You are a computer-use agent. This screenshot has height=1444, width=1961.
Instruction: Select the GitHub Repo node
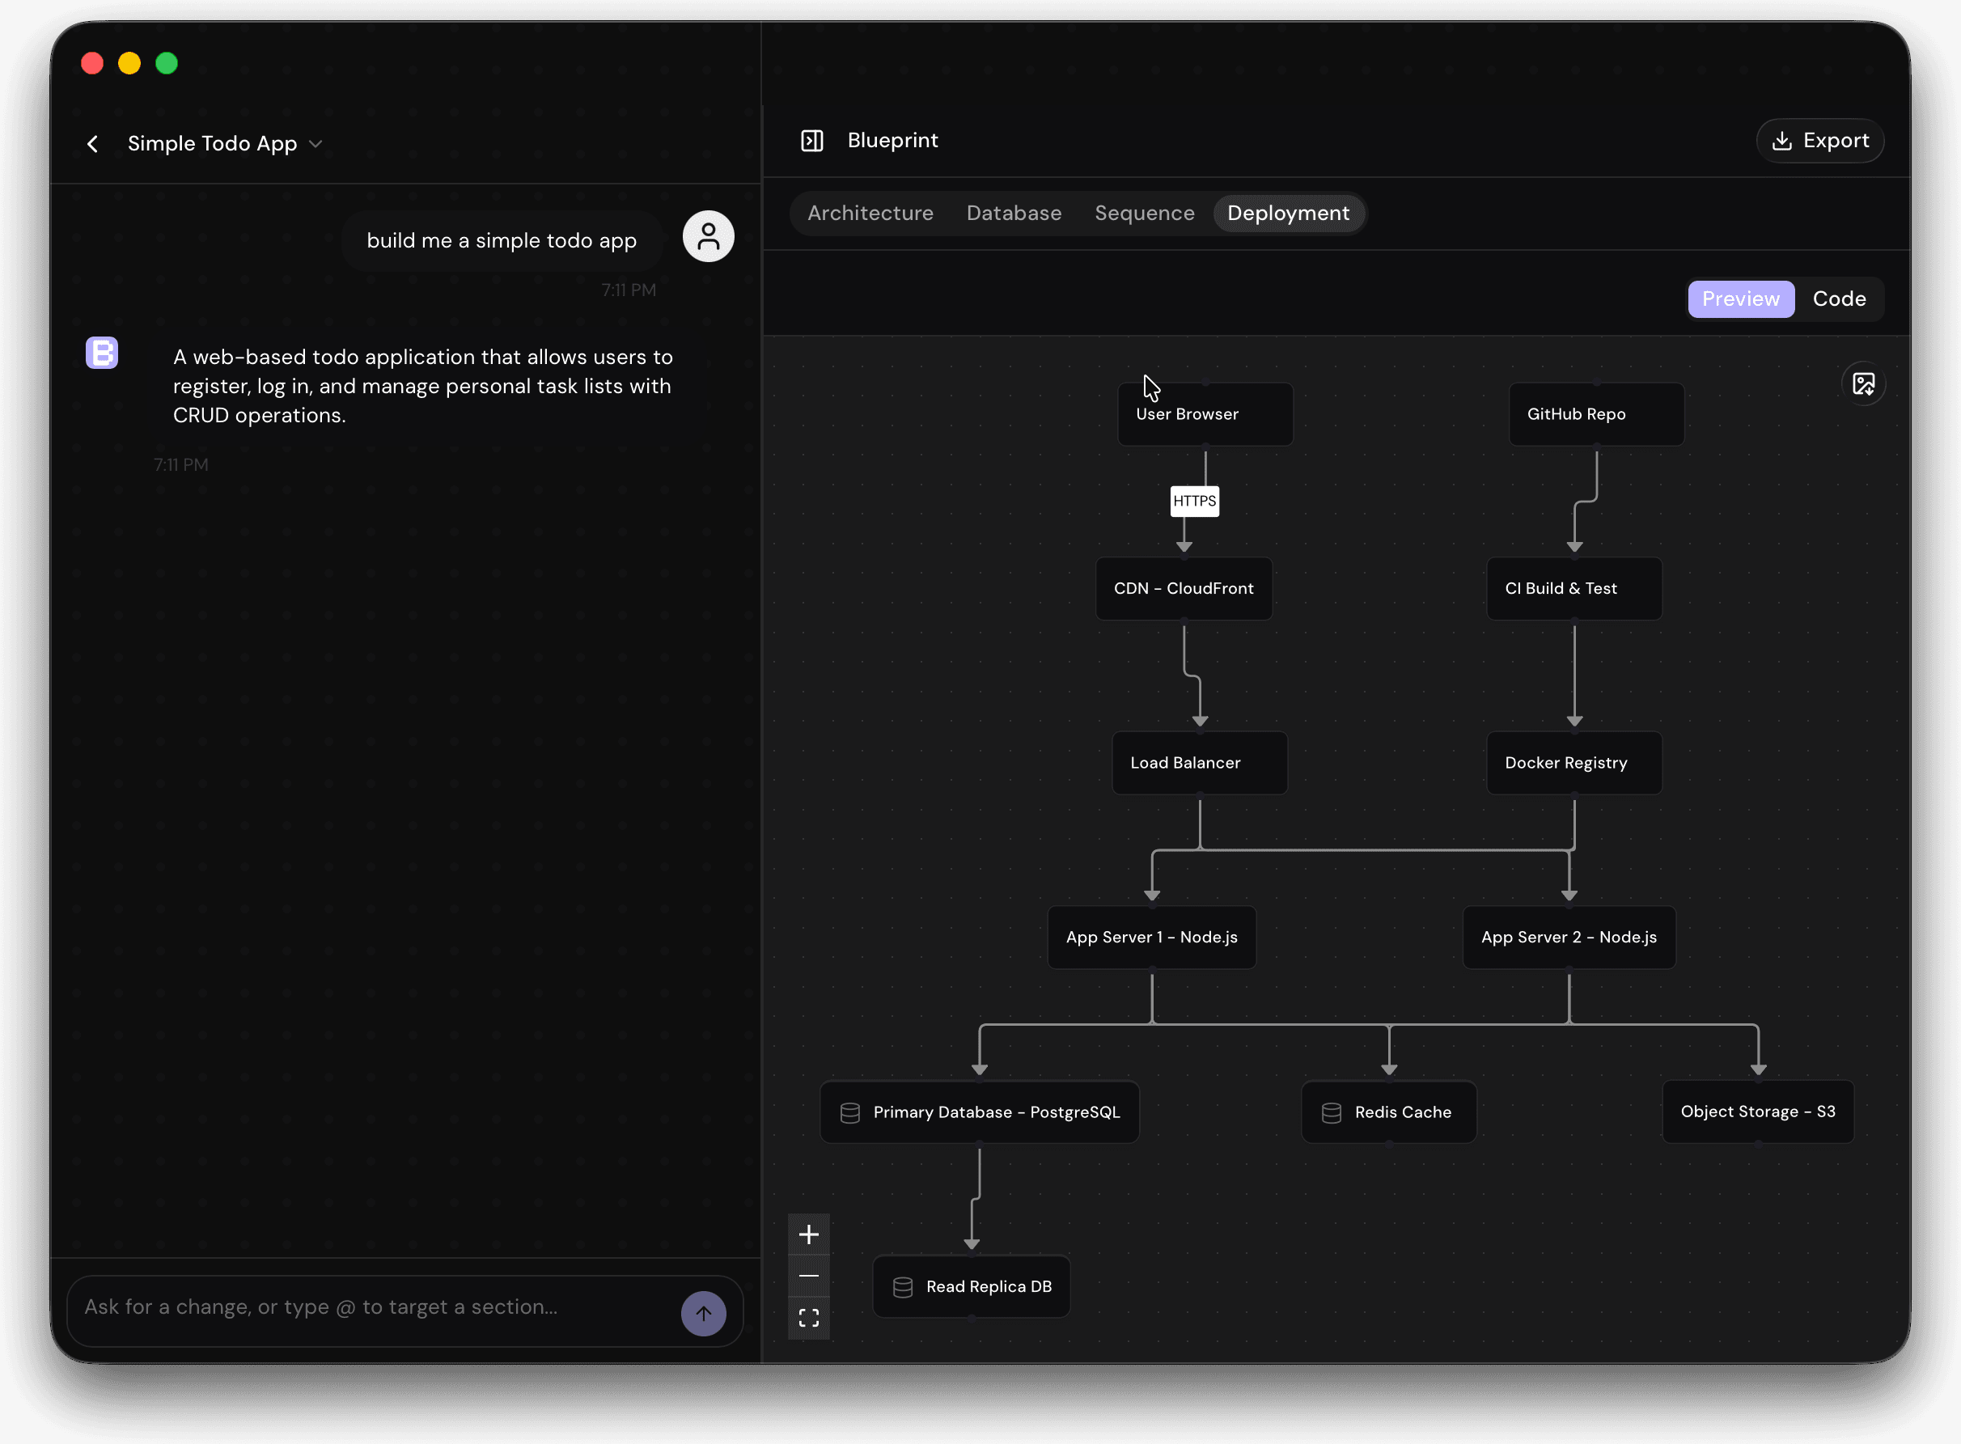click(1595, 414)
